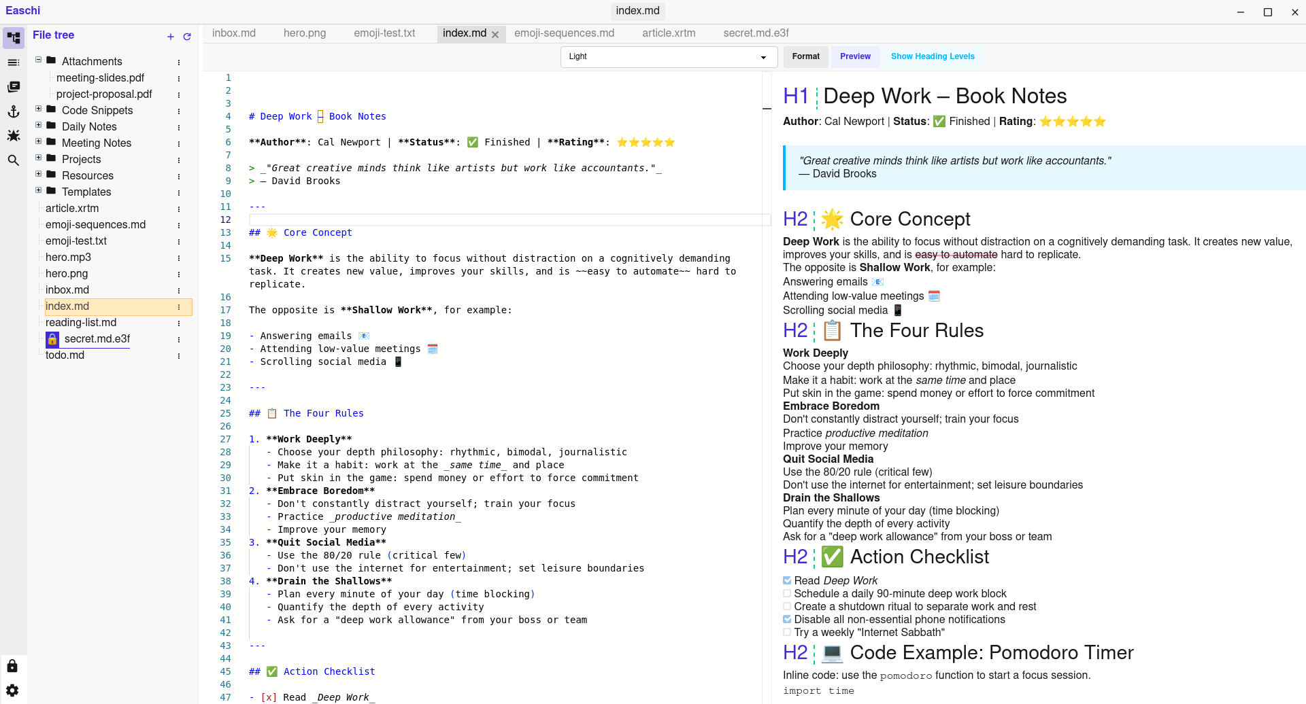Toggle the Preview pane button
The height and width of the screenshot is (704, 1306).
tap(855, 56)
